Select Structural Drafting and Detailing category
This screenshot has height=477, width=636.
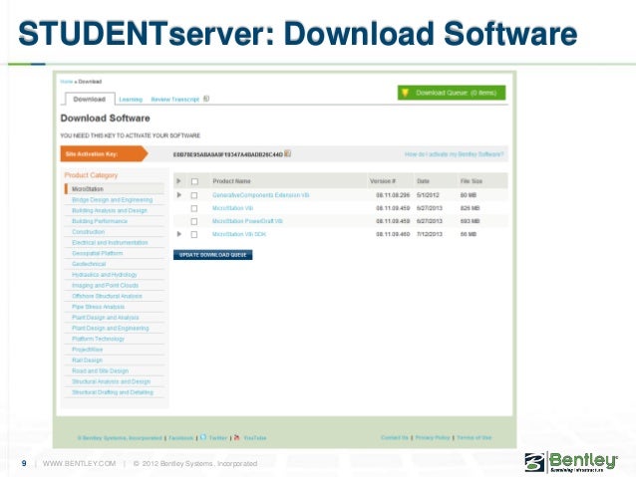113,392
